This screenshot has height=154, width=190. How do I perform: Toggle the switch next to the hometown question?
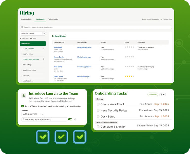70,119
